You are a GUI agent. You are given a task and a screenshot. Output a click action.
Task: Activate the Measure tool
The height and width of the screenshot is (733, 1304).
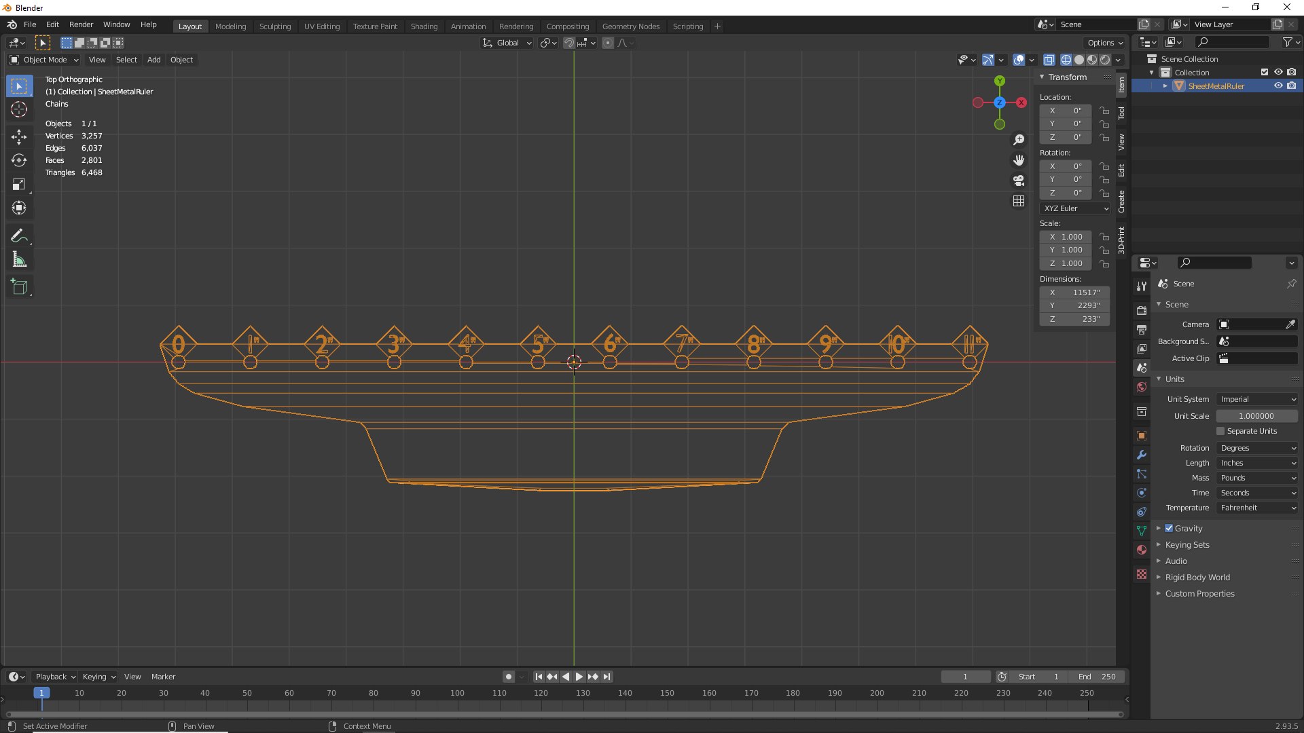pyautogui.click(x=19, y=260)
